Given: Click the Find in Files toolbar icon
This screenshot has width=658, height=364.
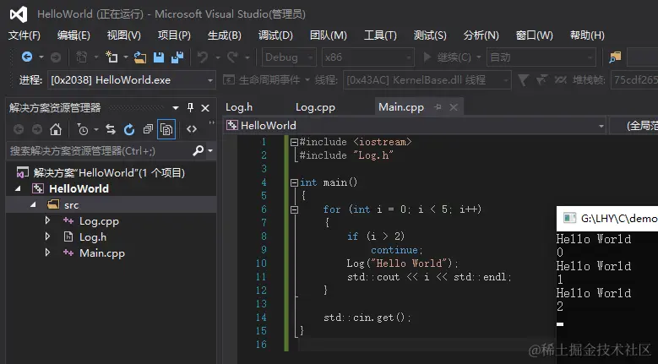Looking at the screenshot, I should tap(615, 57).
